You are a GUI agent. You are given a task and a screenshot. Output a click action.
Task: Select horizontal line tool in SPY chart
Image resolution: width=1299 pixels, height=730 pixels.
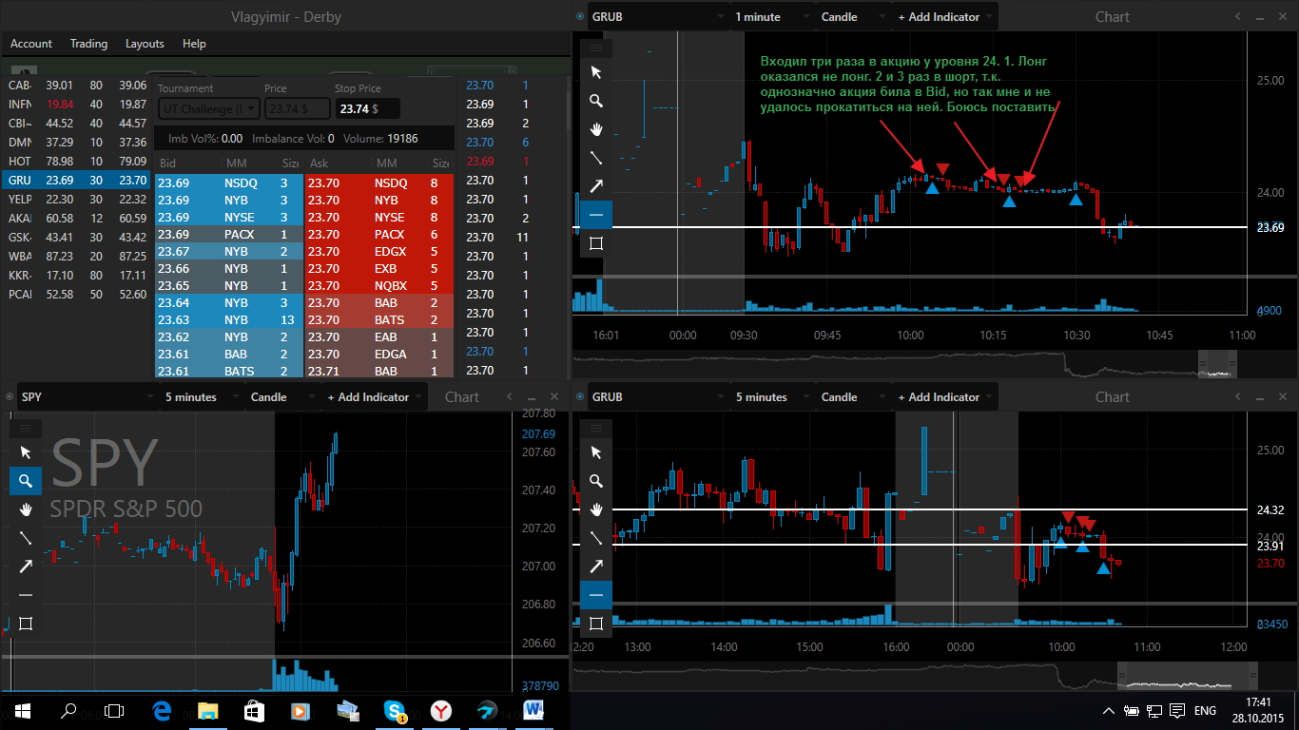click(x=26, y=595)
